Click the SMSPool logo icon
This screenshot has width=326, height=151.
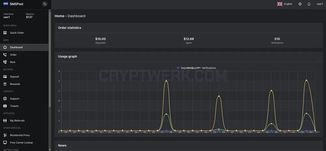(x=6, y=4)
